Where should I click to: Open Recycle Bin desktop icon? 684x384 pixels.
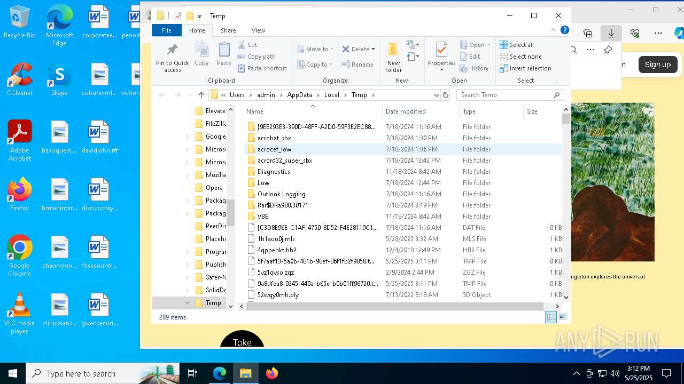point(20,22)
